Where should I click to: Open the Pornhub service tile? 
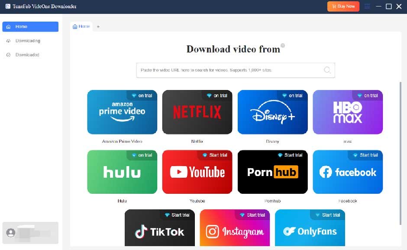coord(272,172)
